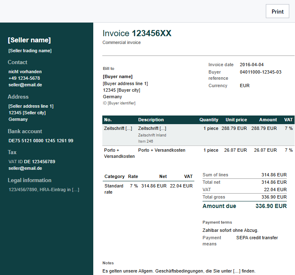Click '1 piece' quantity in Porto row
Viewport: 295px width, 275px height.
(211, 150)
